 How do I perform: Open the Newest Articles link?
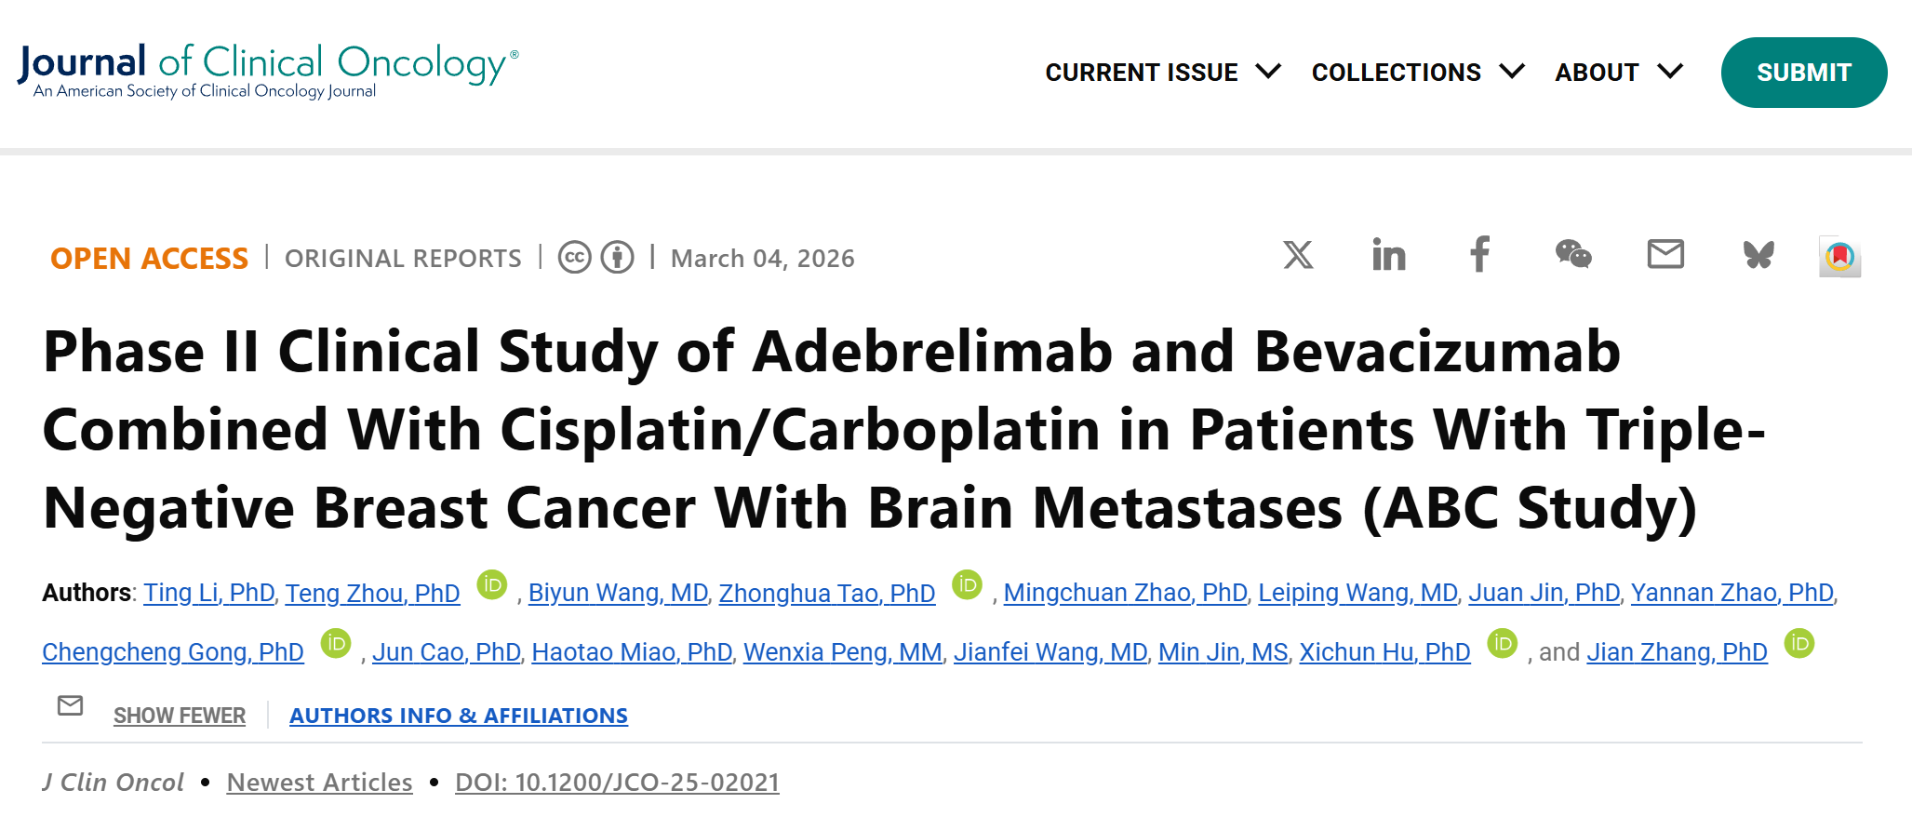coord(319,783)
